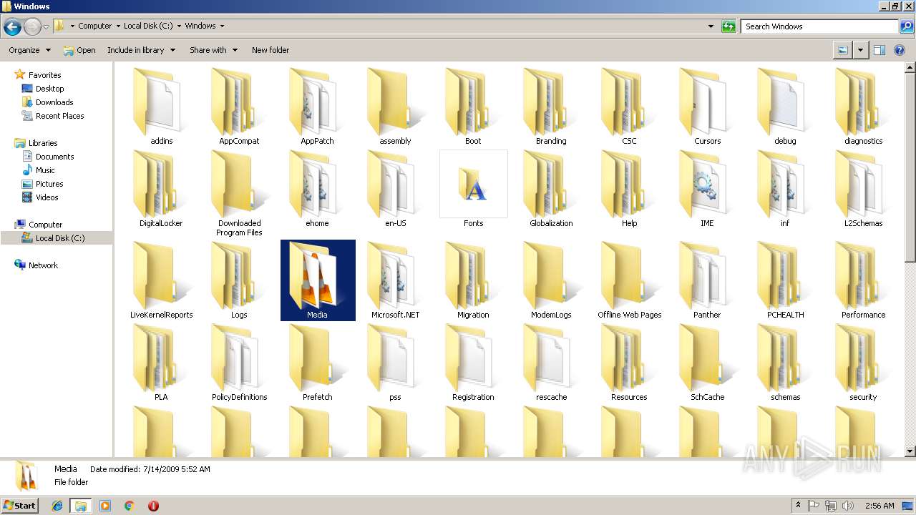Image resolution: width=916 pixels, height=515 pixels.
Task: Select the assembly folder
Action: pos(395,107)
